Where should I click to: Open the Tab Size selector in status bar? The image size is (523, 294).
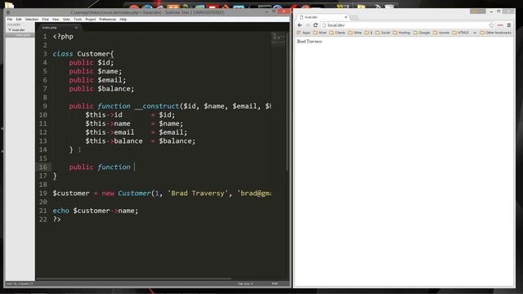245,283
